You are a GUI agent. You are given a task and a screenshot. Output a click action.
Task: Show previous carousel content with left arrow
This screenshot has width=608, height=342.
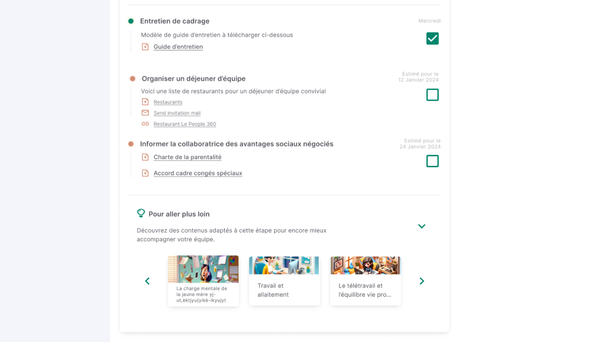click(x=147, y=281)
